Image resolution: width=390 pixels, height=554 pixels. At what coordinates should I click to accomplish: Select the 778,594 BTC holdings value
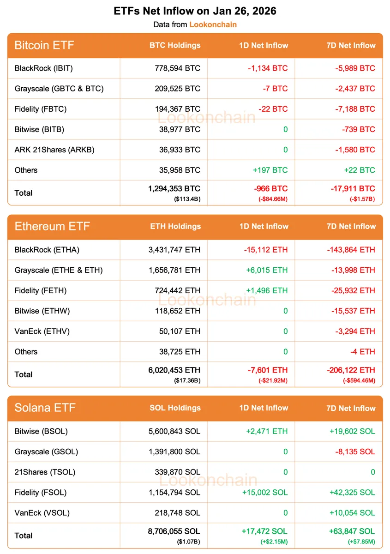(x=177, y=68)
